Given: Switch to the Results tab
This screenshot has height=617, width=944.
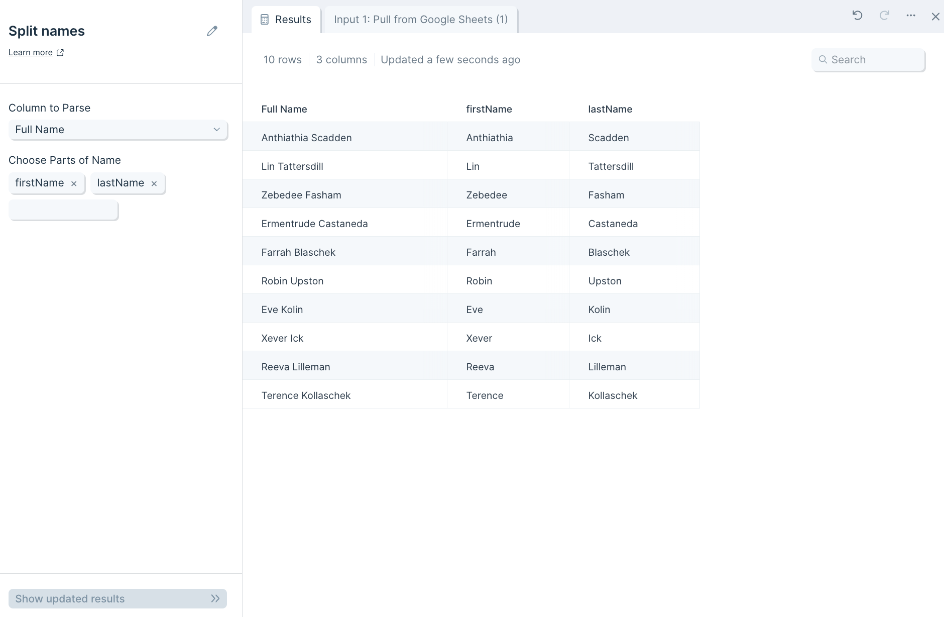Looking at the screenshot, I should click(x=286, y=20).
